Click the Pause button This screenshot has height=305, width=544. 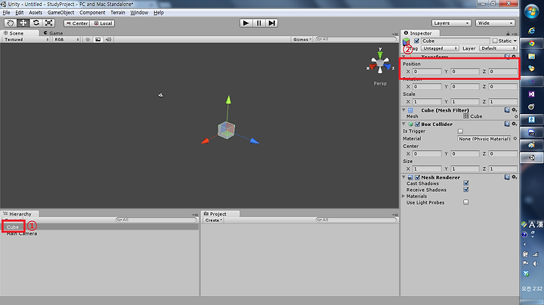(259, 23)
